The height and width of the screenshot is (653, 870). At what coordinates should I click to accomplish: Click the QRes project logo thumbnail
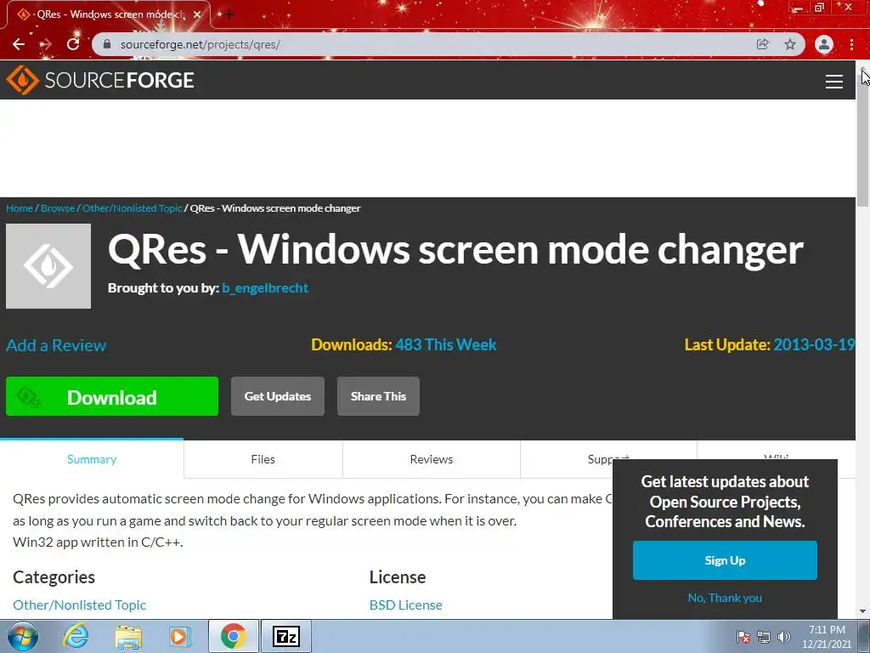(x=48, y=266)
